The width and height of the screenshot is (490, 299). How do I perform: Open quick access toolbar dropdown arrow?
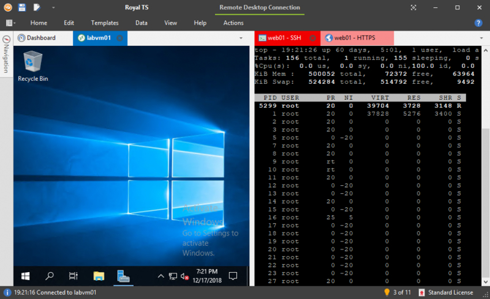[53, 7]
